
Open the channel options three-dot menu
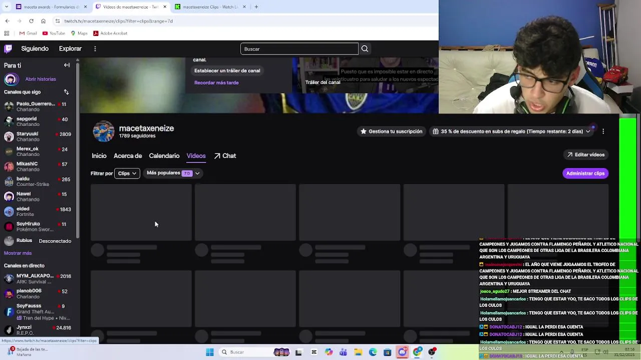[x=603, y=131]
